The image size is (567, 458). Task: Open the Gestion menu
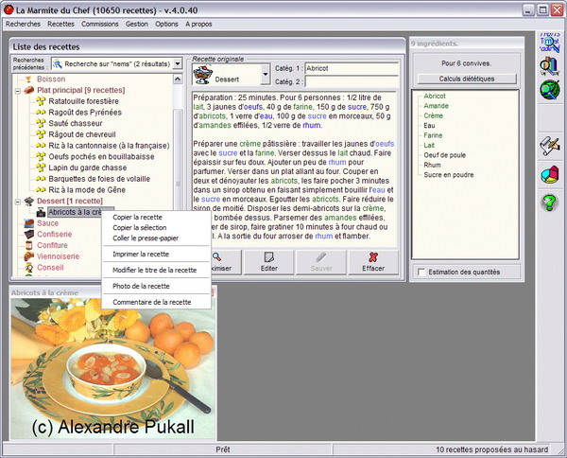point(137,24)
